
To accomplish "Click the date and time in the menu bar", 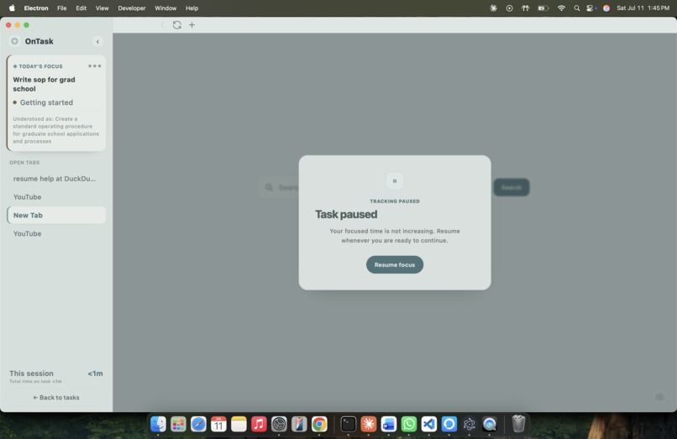I will pos(643,8).
